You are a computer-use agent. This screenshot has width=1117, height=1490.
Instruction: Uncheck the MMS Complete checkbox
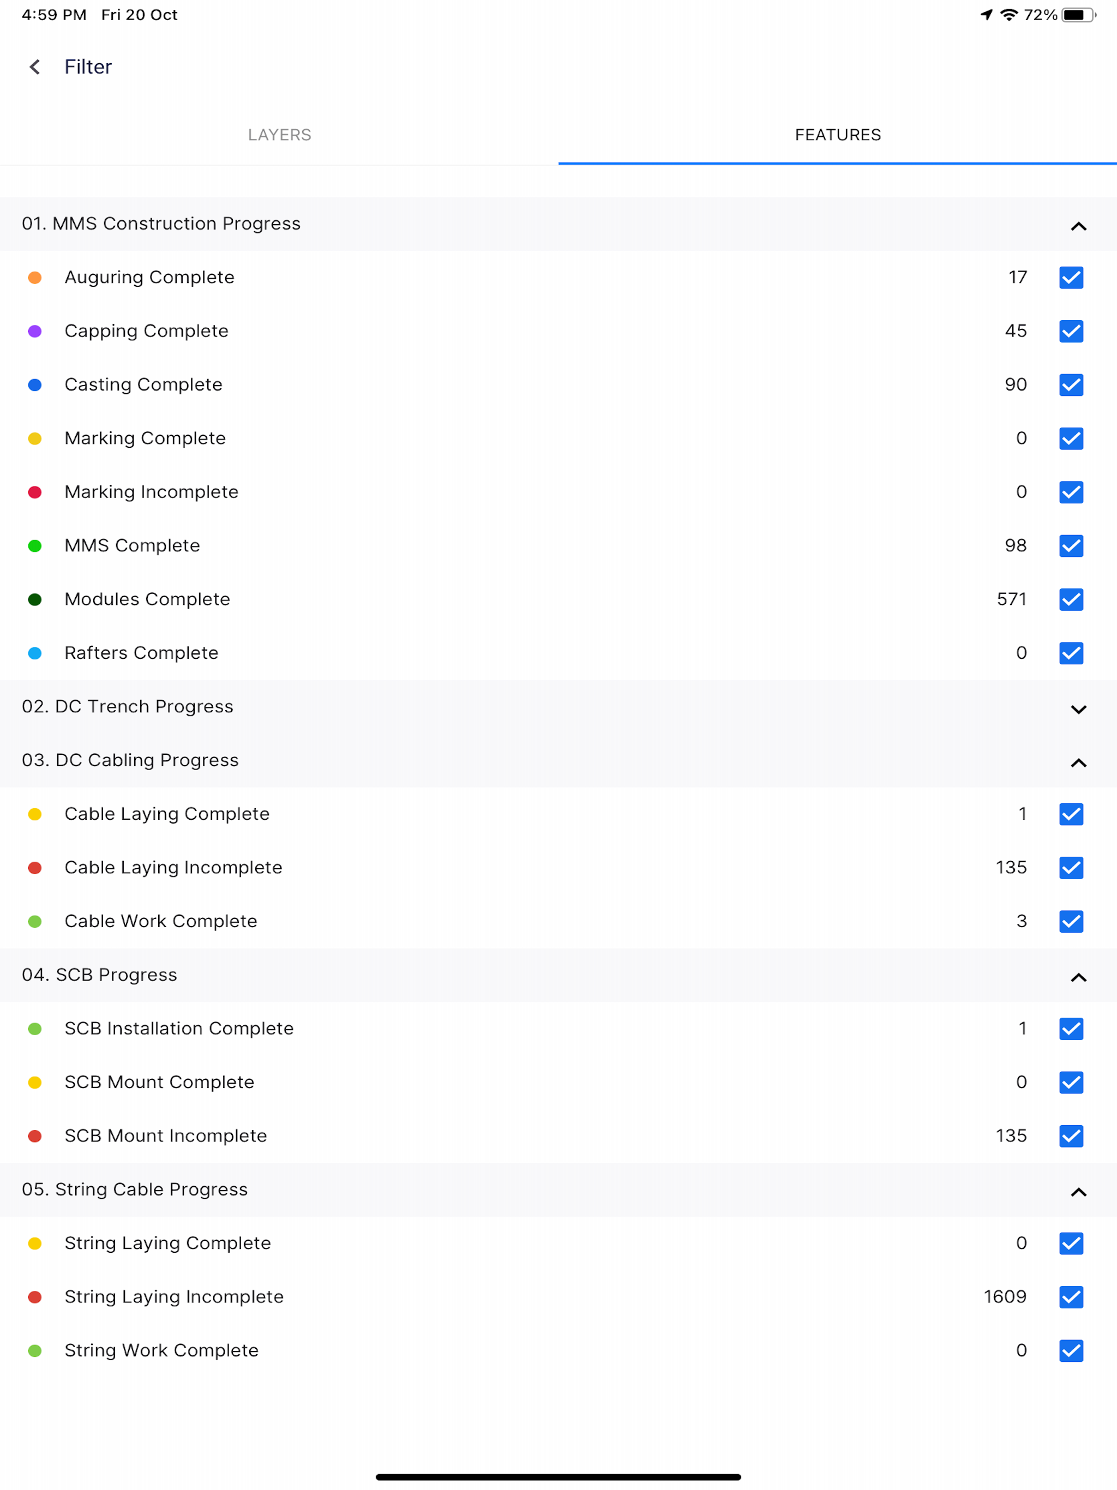(x=1071, y=545)
